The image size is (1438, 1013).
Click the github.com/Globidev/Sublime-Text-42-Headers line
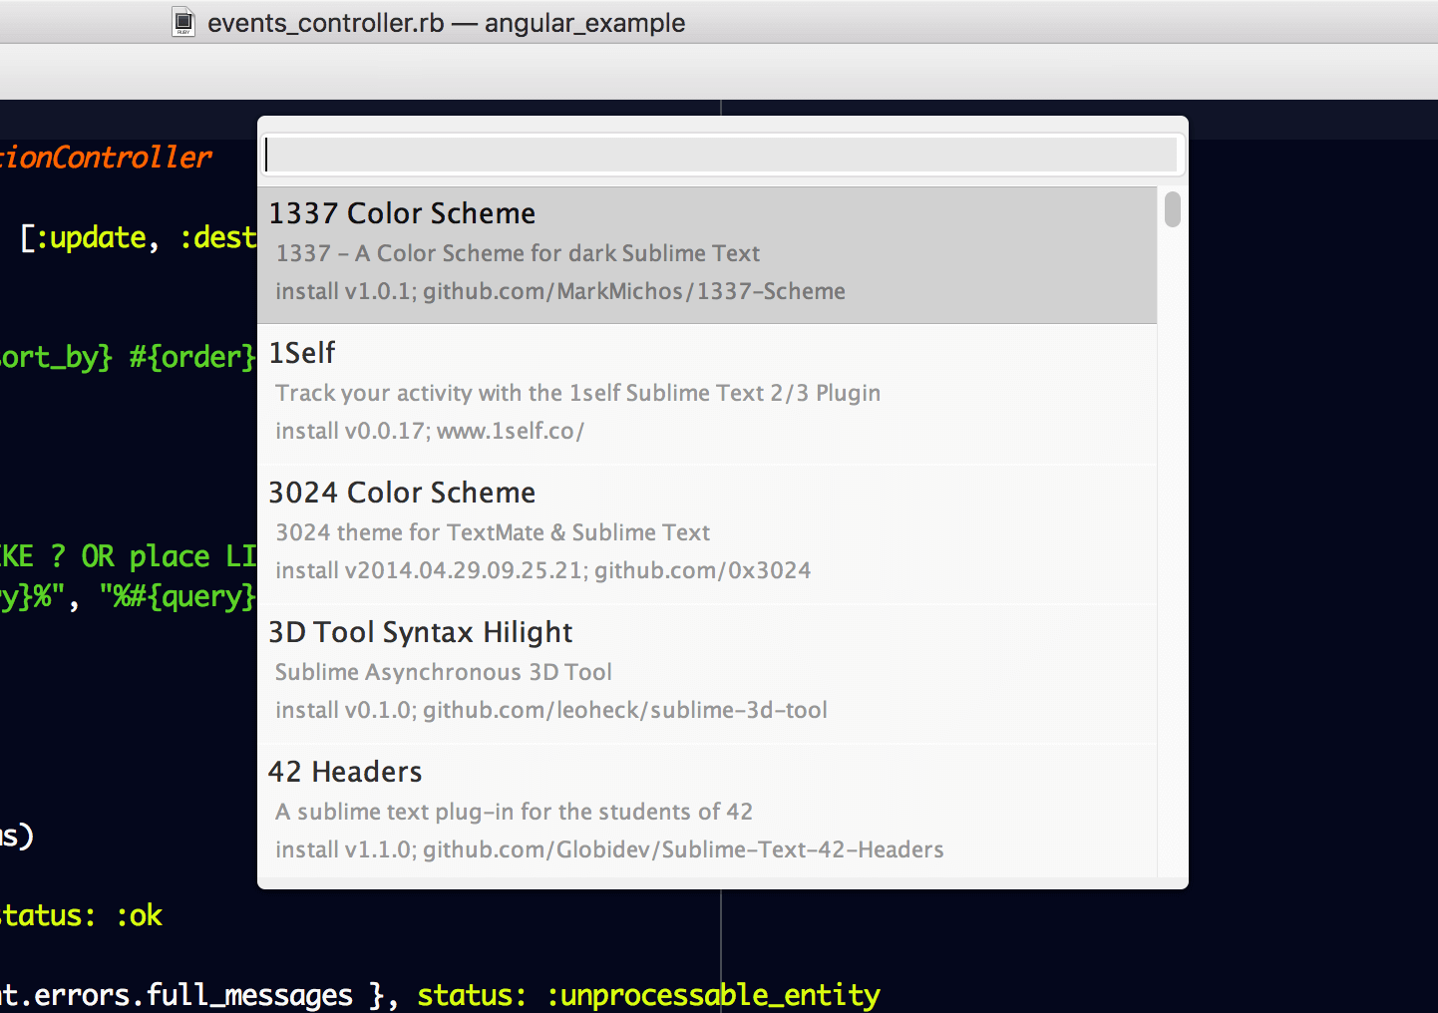click(609, 850)
